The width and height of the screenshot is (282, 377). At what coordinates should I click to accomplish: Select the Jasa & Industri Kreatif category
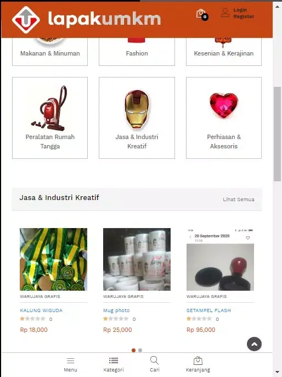coord(137,118)
